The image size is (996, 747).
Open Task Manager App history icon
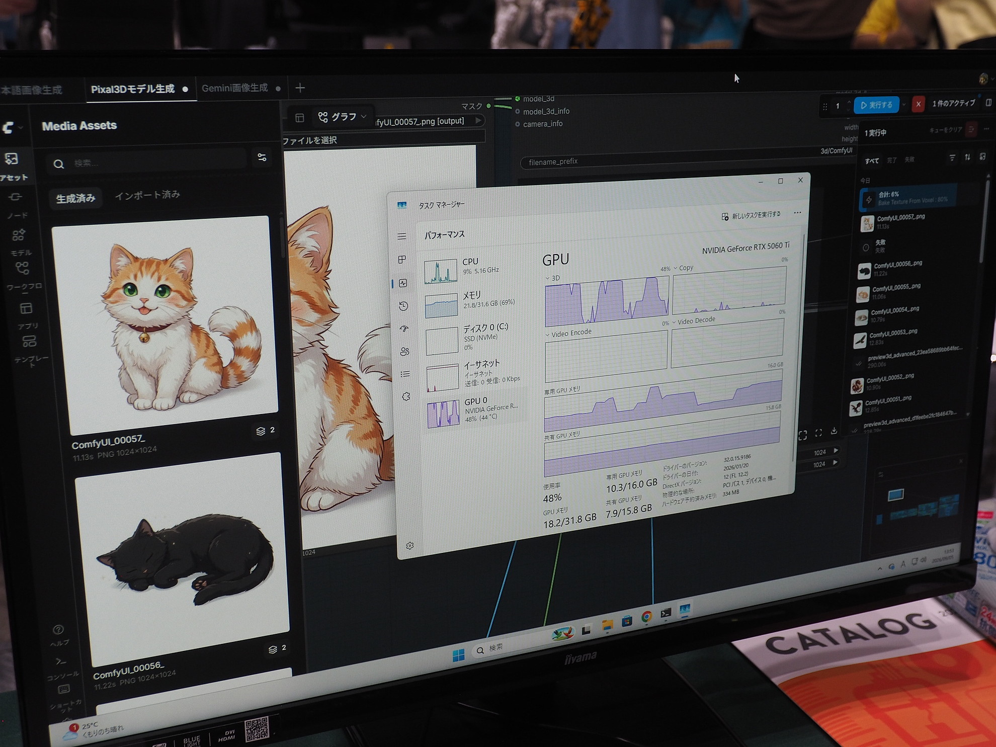403,306
